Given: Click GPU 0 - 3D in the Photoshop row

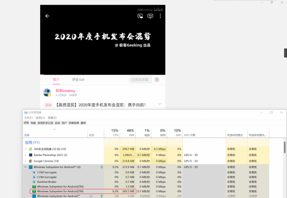Looking at the screenshot, I should pos(191,155).
